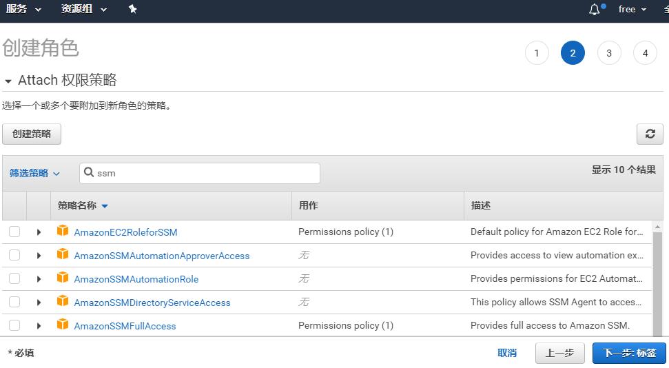The image size is (669, 368).
Task: Open the notifications bell
Action: pos(595,10)
